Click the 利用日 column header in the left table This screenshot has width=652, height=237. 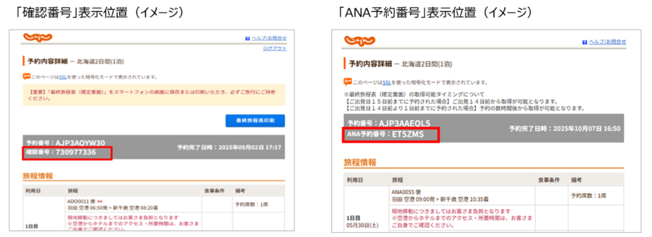coord(33,190)
